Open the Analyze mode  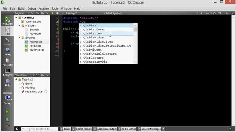[x=7, y=72]
